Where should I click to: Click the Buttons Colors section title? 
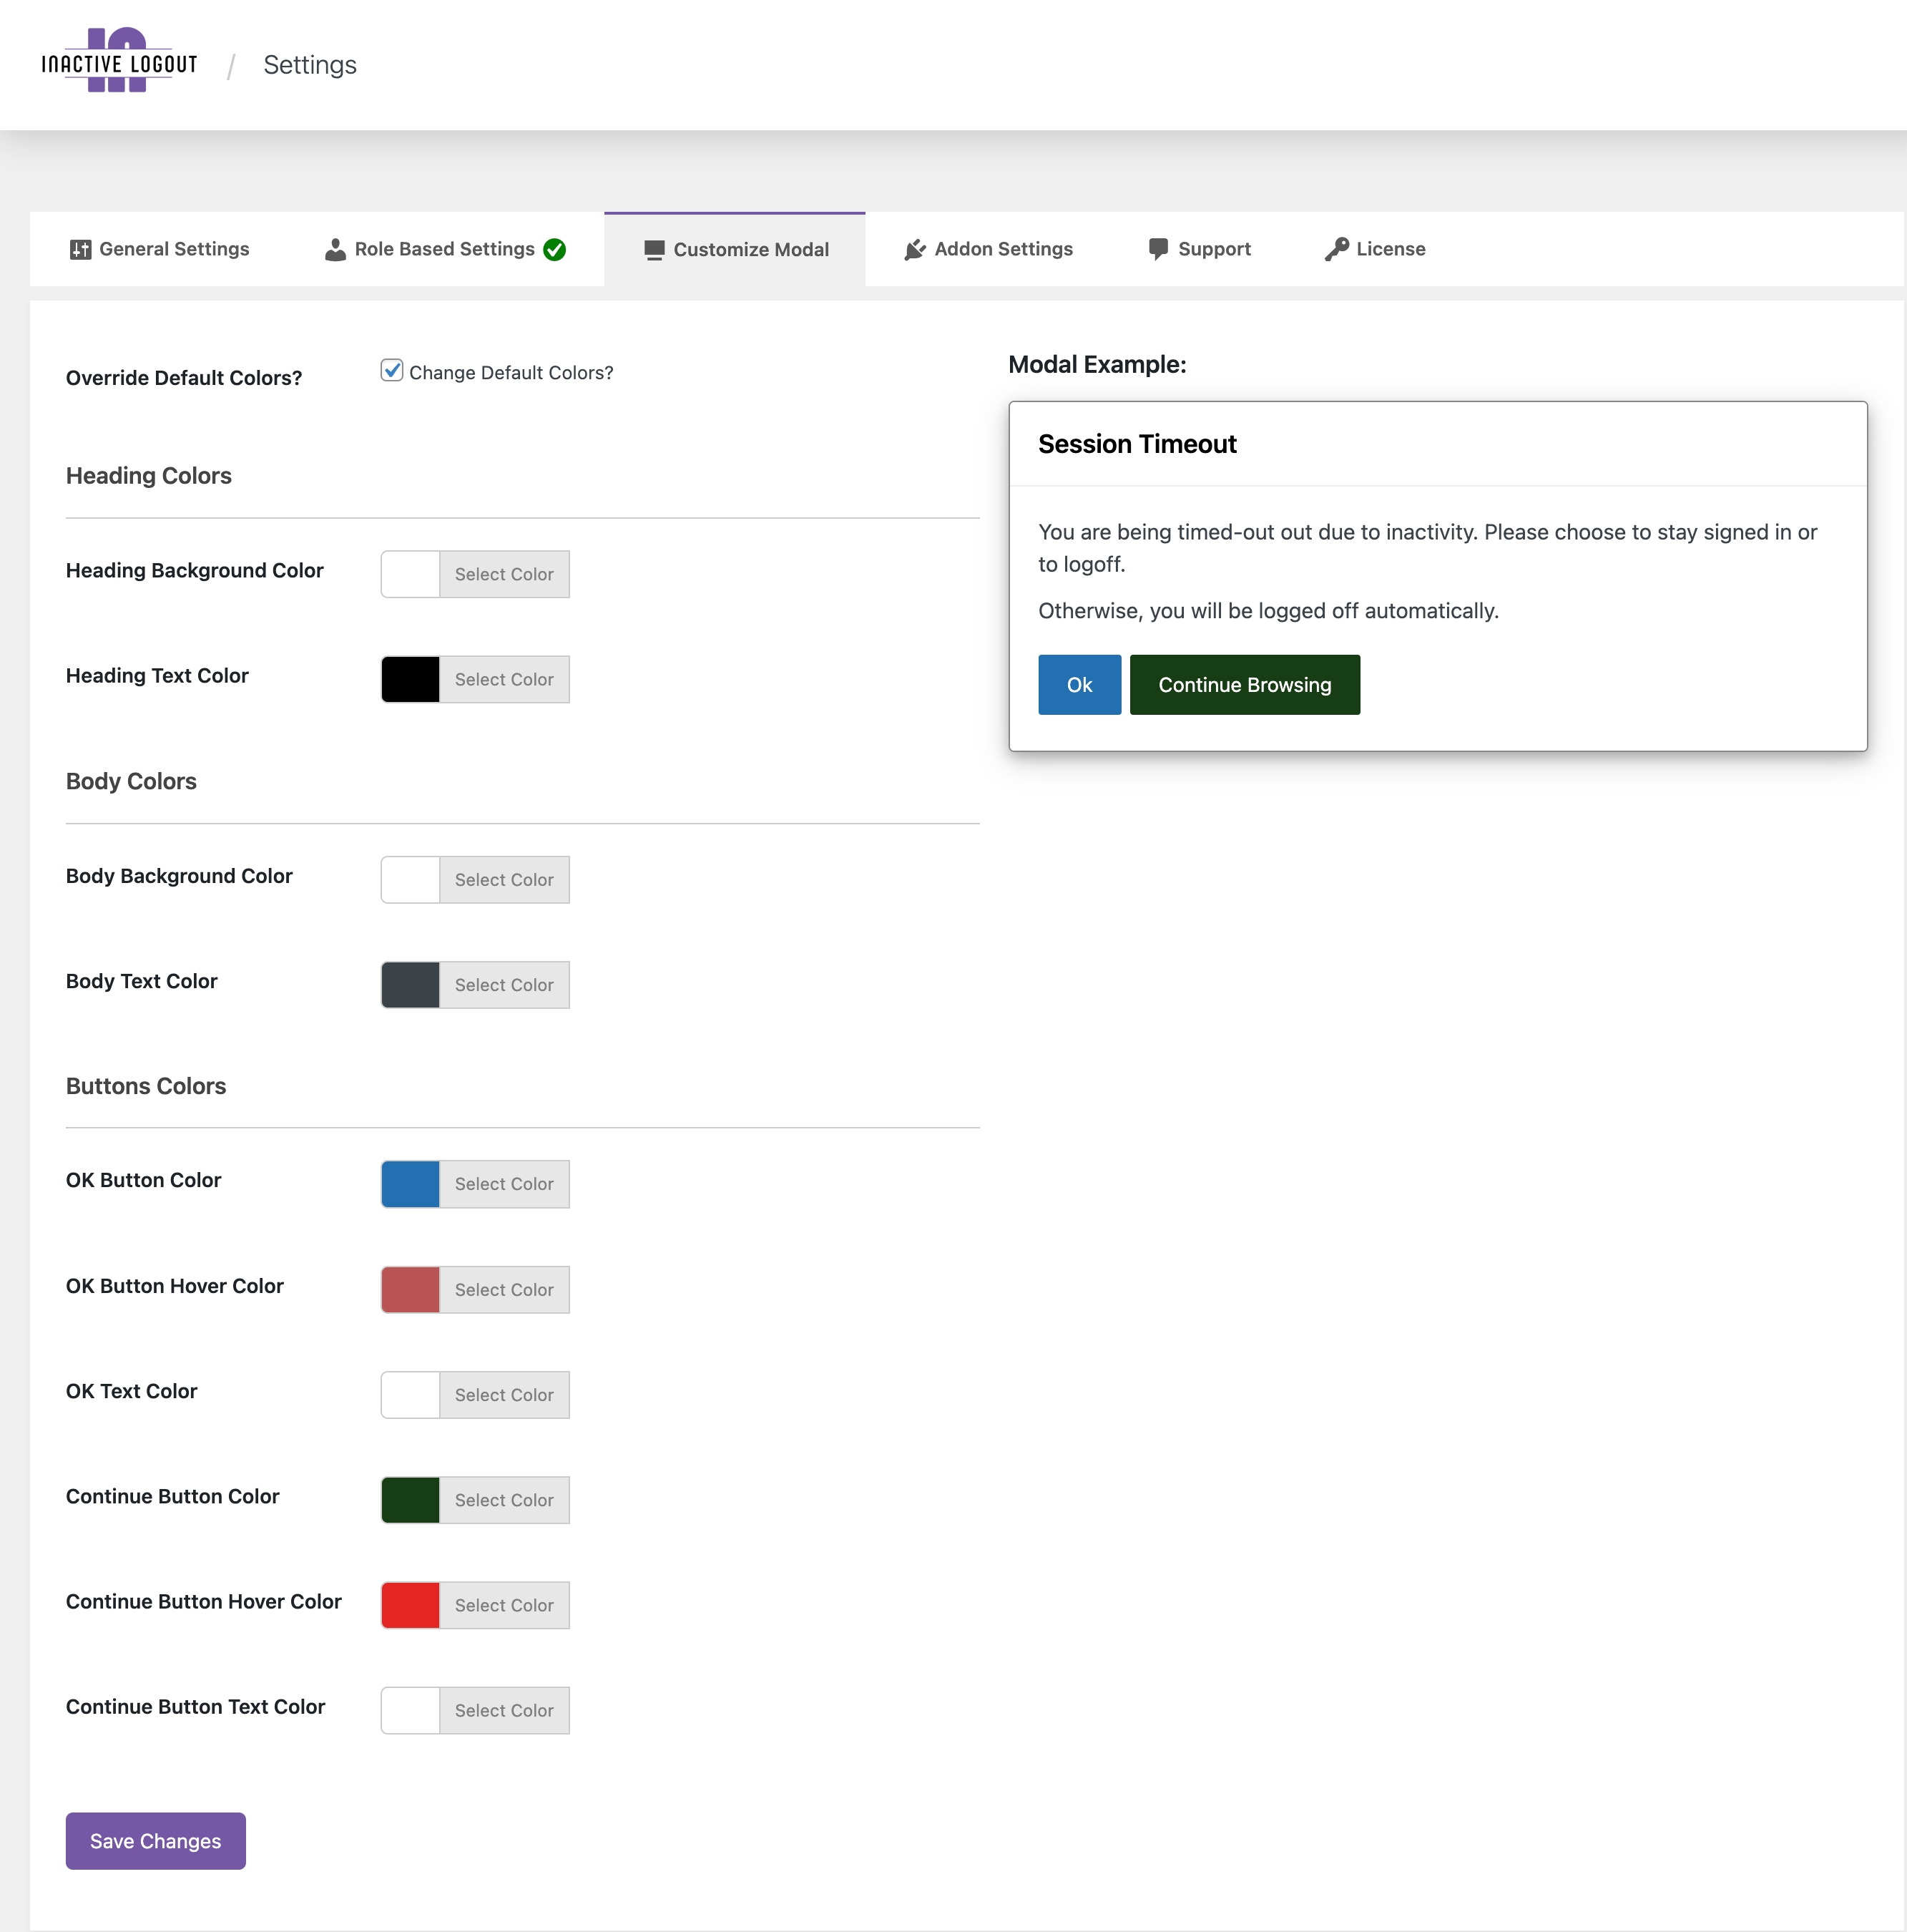146,1086
